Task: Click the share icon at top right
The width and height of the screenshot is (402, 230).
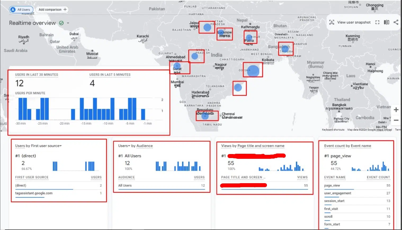Action: pos(396,22)
